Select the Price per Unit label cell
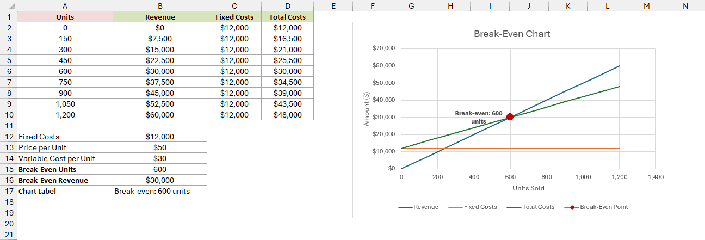 65,147
